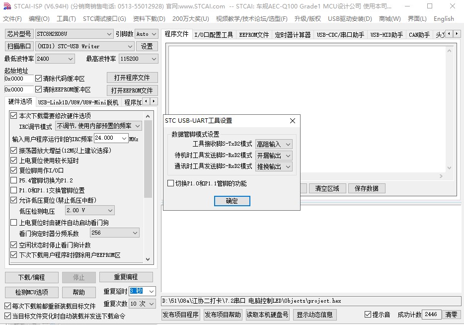Open 低压检测电压 2.00 V dropdown
464x325 pixels.
[89, 210]
